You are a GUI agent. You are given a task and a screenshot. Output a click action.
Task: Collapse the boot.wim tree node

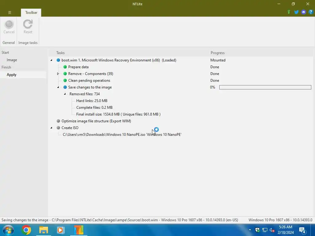[x=51, y=60]
